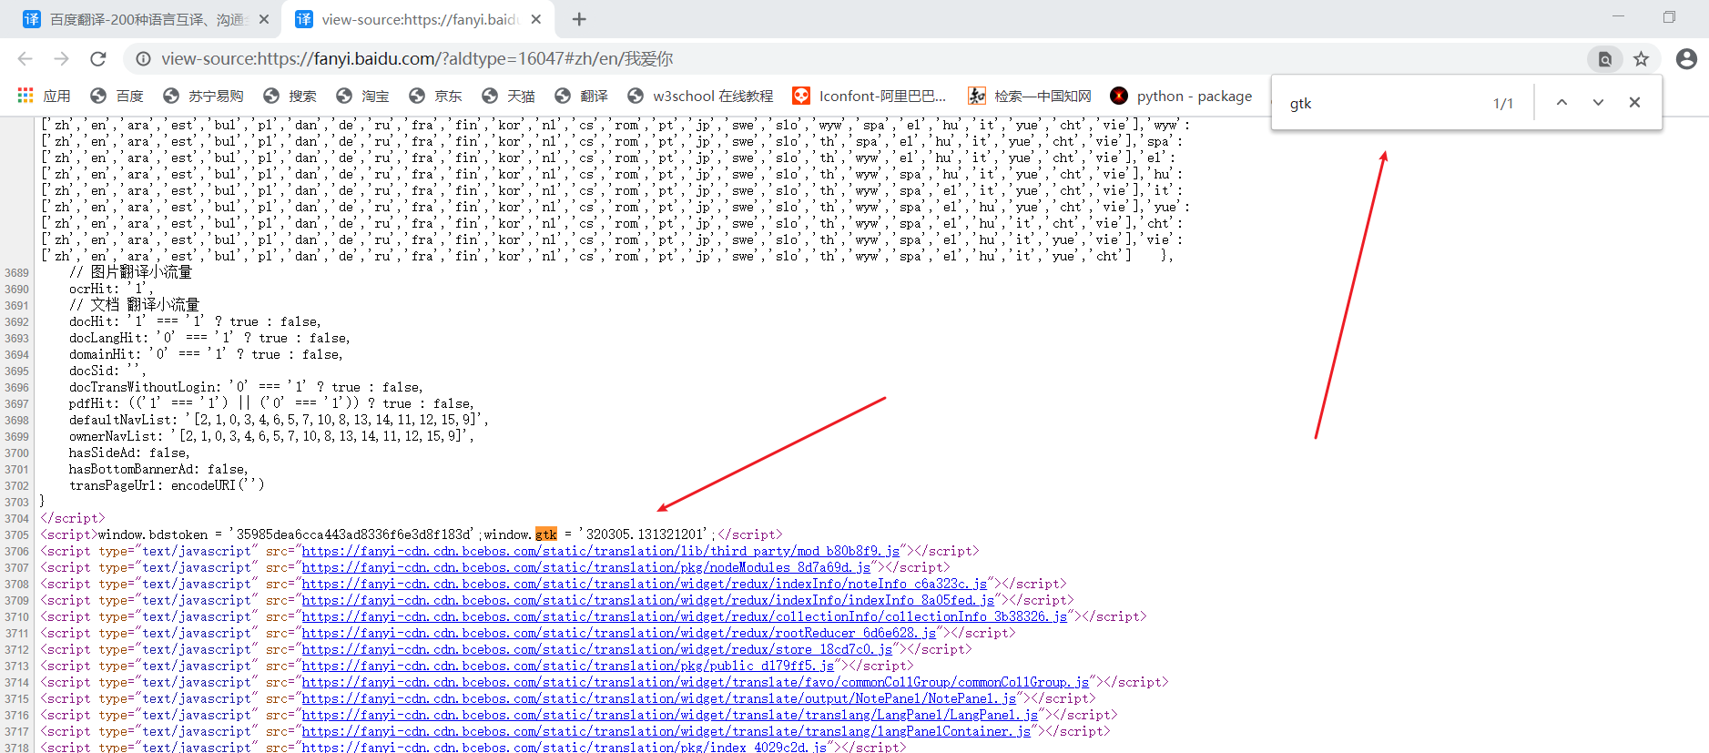Image resolution: width=1709 pixels, height=753 pixels.
Task: Open the indexInfo_8a05fed.js link
Action: tap(648, 600)
